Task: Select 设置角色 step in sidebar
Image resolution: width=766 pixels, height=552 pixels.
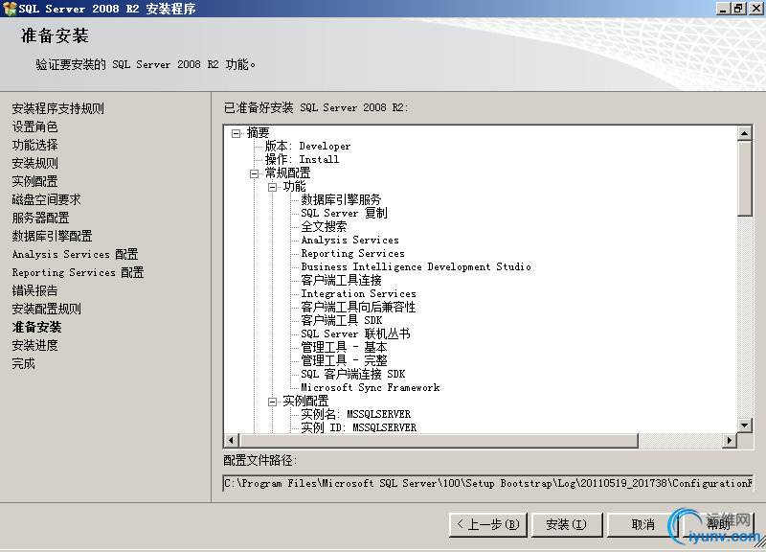Action: pyautogui.click(x=34, y=126)
